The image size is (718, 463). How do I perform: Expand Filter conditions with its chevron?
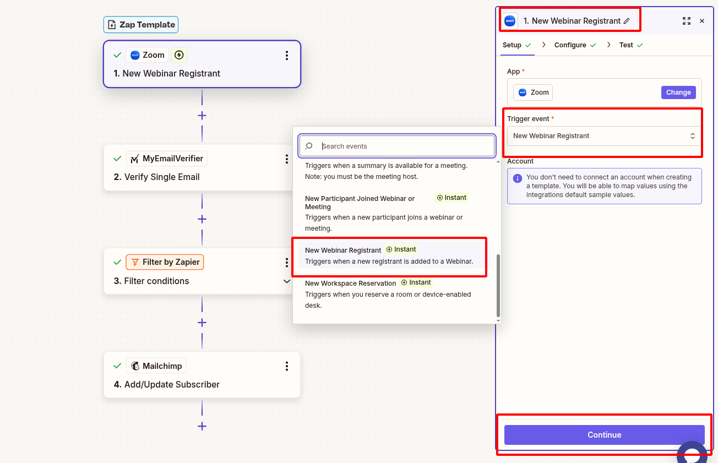click(287, 281)
